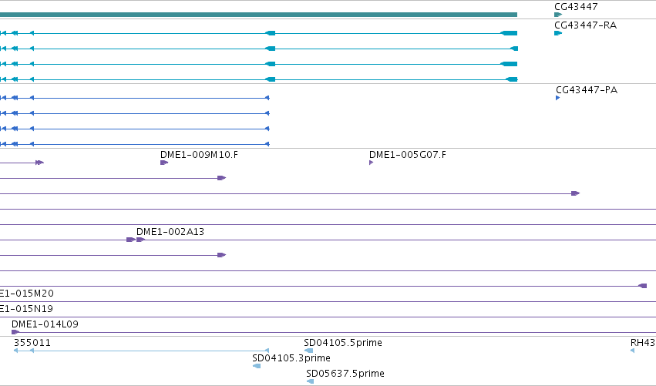The image size is (656, 386).
Task: Select the end arrow of the first dark blue CDS line
Action: point(267,98)
